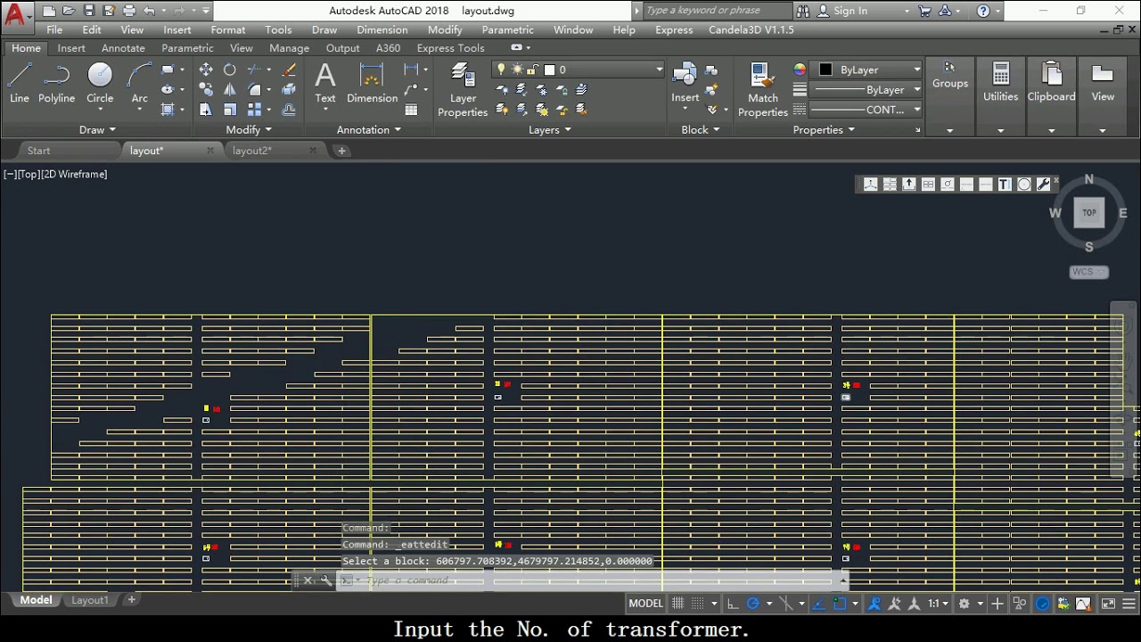Click the customization wrench in the command line
1141x642 pixels.
(326, 580)
